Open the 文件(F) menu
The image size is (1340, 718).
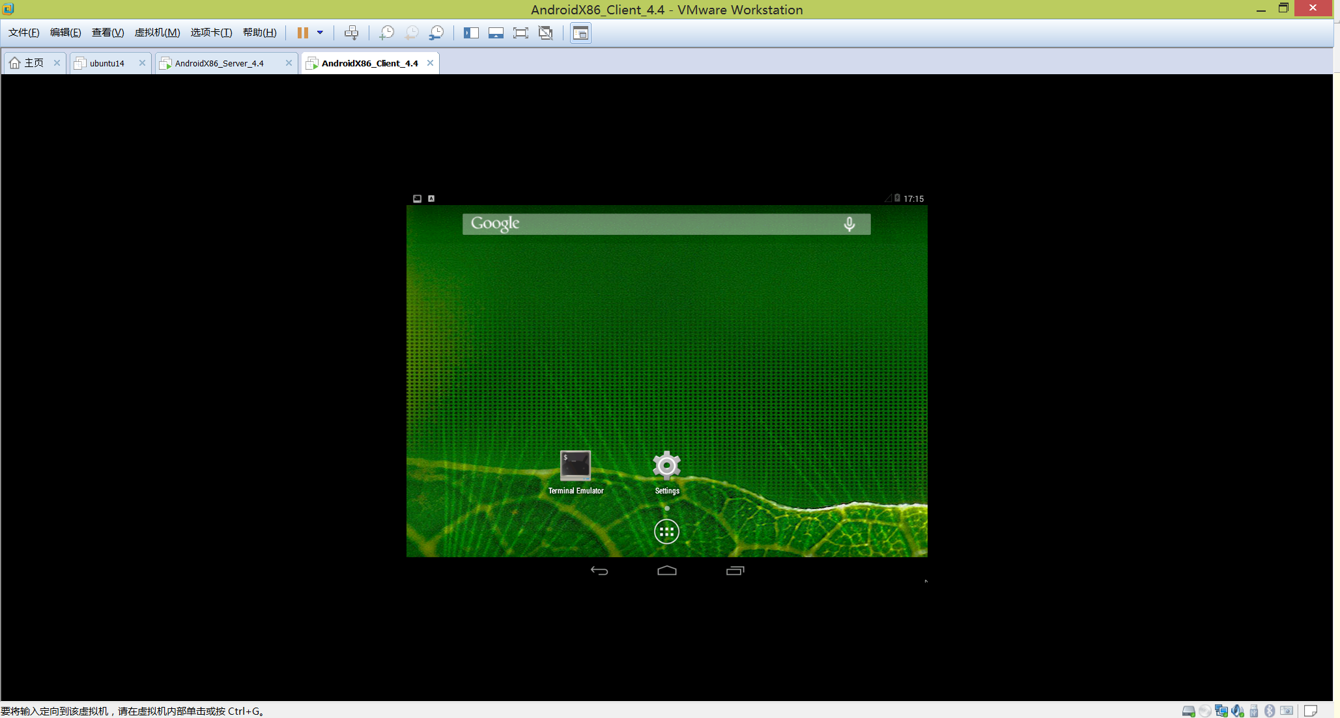(24, 33)
